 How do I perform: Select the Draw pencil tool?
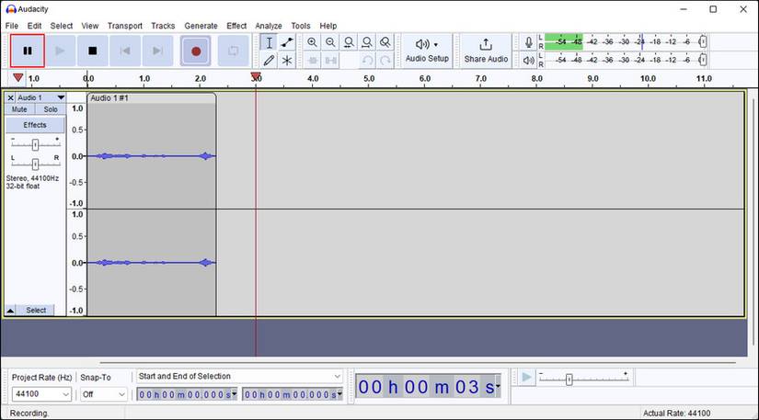[270, 61]
